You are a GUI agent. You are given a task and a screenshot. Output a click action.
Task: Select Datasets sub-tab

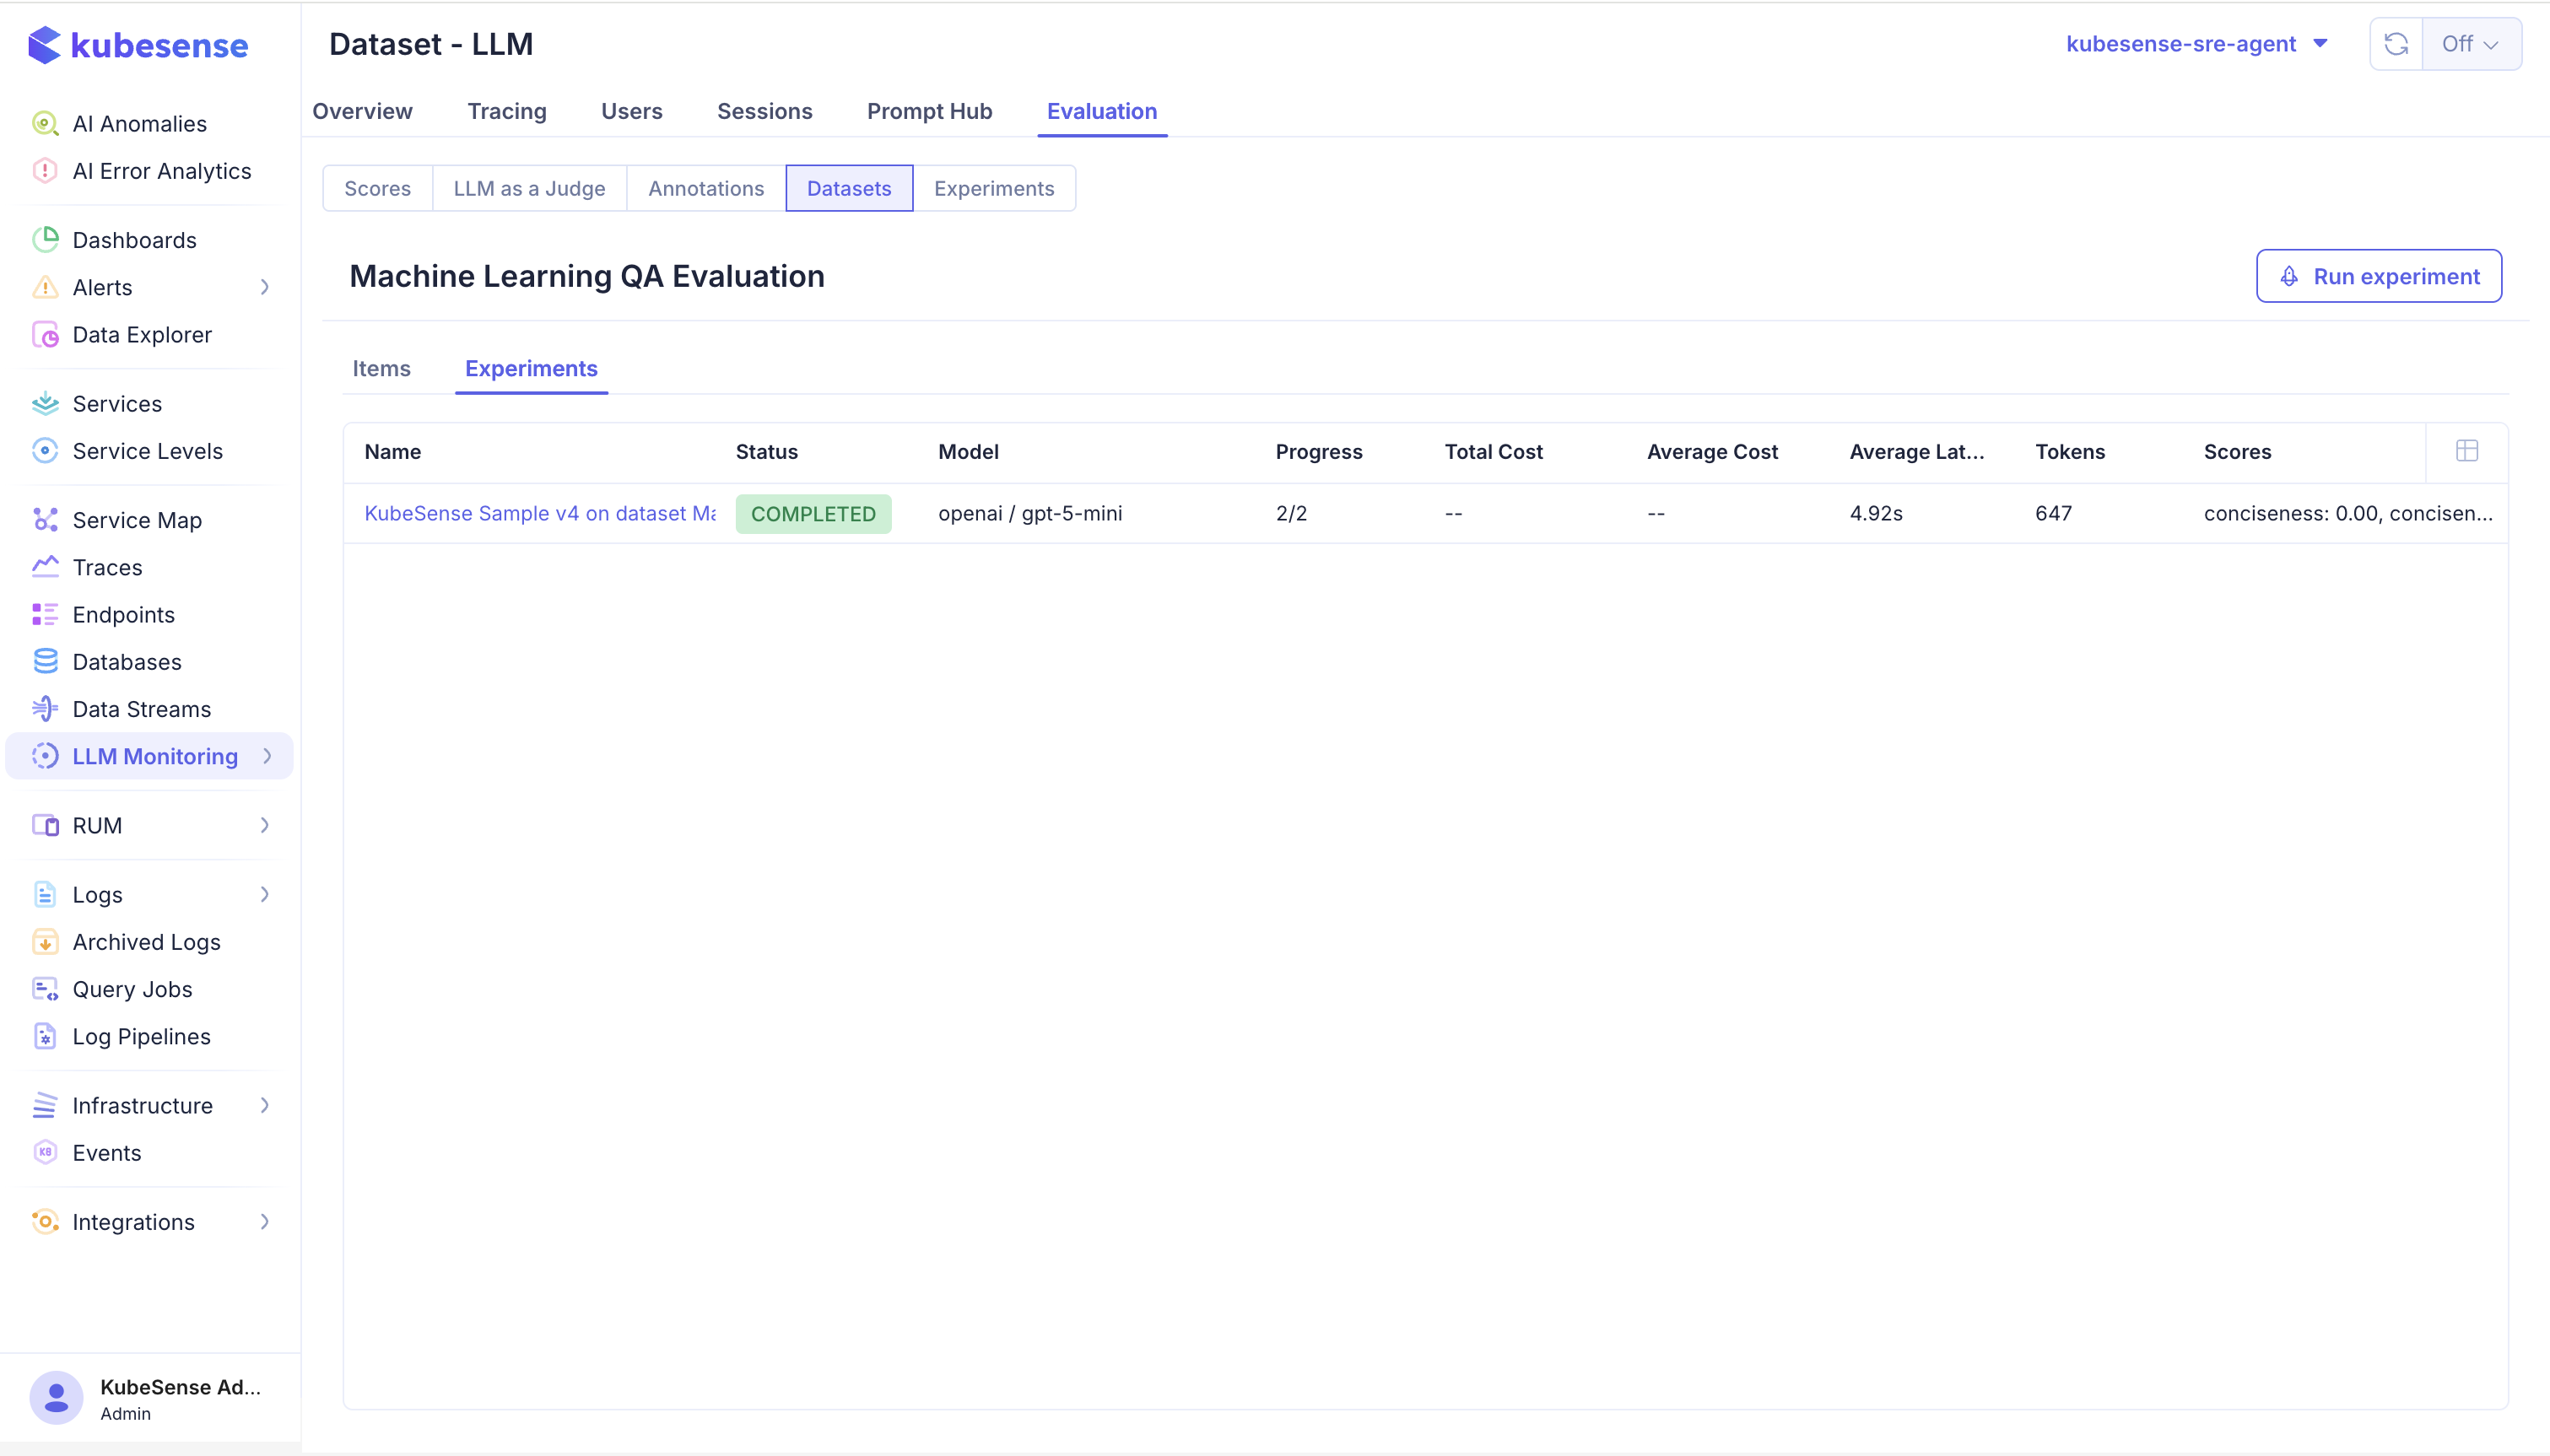(849, 188)
